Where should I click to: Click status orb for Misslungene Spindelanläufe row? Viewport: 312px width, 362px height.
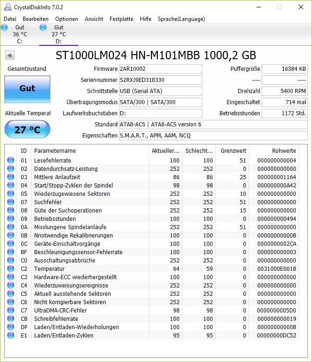tap(11, 227)
